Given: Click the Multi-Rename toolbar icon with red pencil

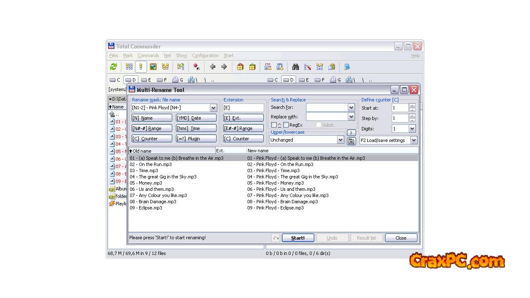Looking at the screenshot, I should (x=308, y=67).
